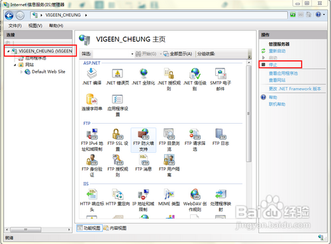Viewport: 331px width, 244px height.
Task: Open the .NET 错误页 feature icon
Action: click(x=118, y=77)
